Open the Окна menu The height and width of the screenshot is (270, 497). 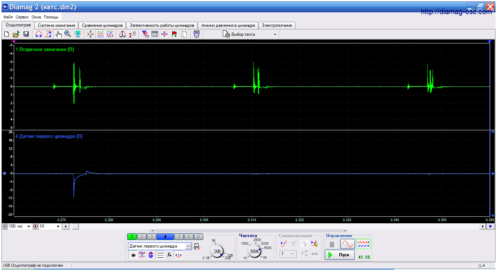coord(37,17)
